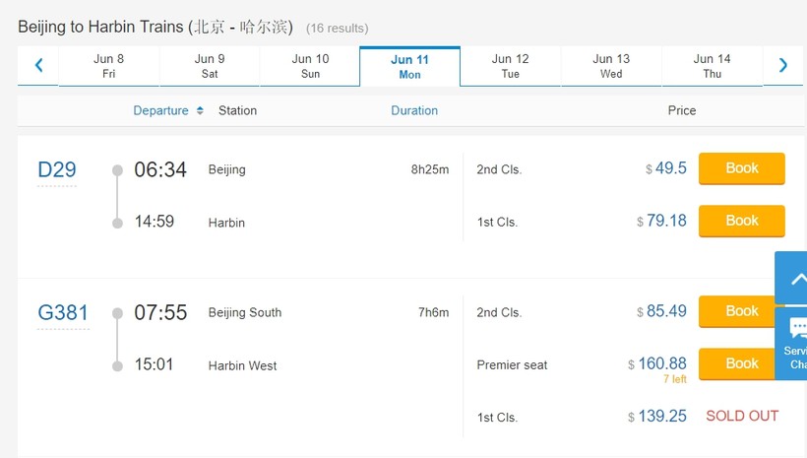Click the previous dates left arrow

pos(39,66)
